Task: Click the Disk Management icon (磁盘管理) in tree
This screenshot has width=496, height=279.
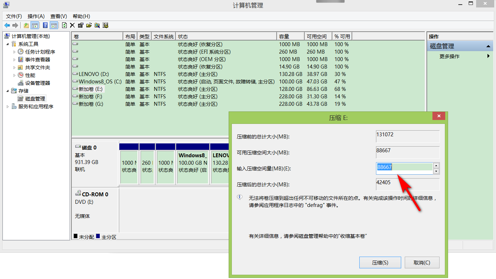Action: [x=21, y=99]
